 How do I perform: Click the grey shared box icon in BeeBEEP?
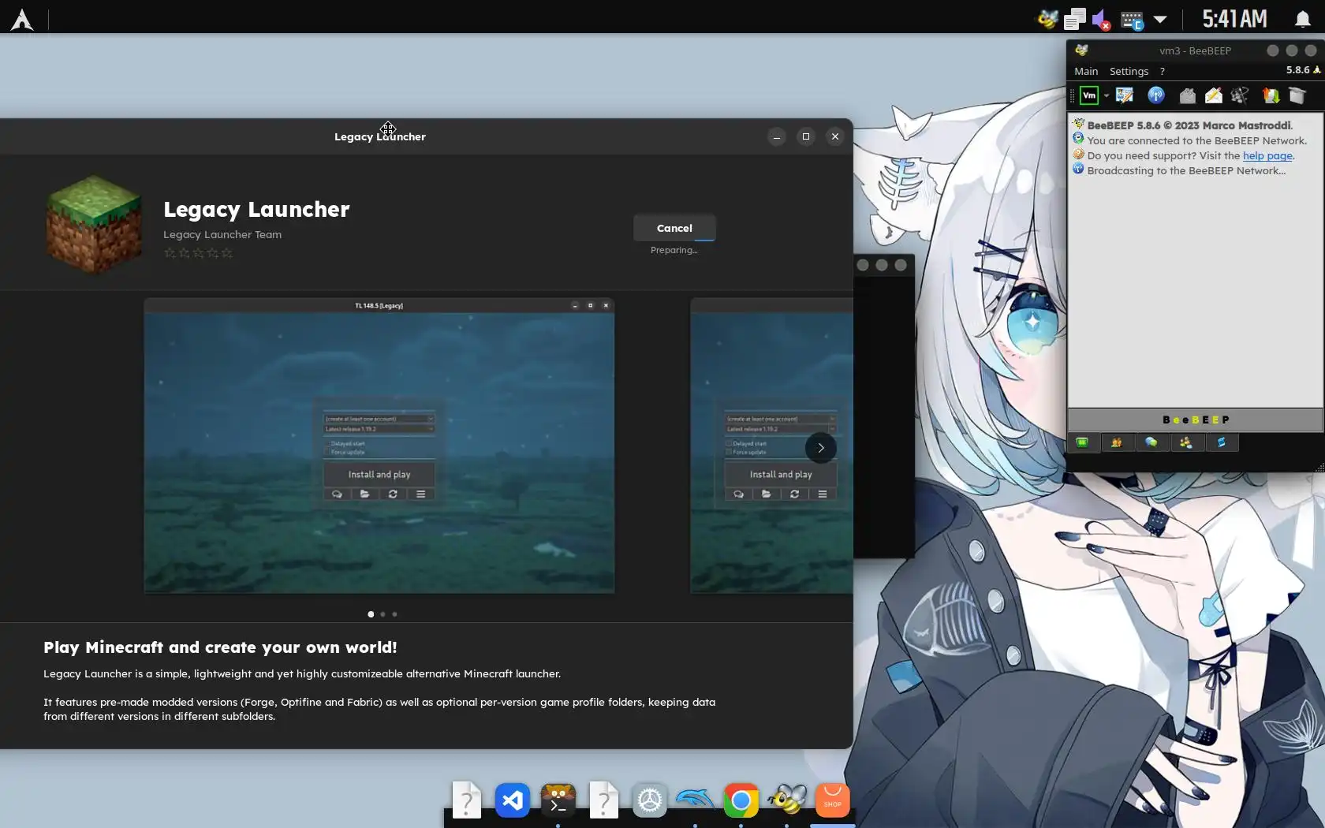[x=1297, y=95]
